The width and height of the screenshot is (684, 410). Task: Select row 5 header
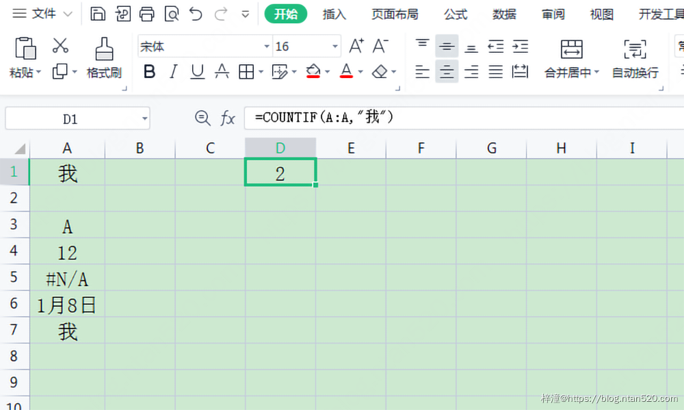pos(14,277)
